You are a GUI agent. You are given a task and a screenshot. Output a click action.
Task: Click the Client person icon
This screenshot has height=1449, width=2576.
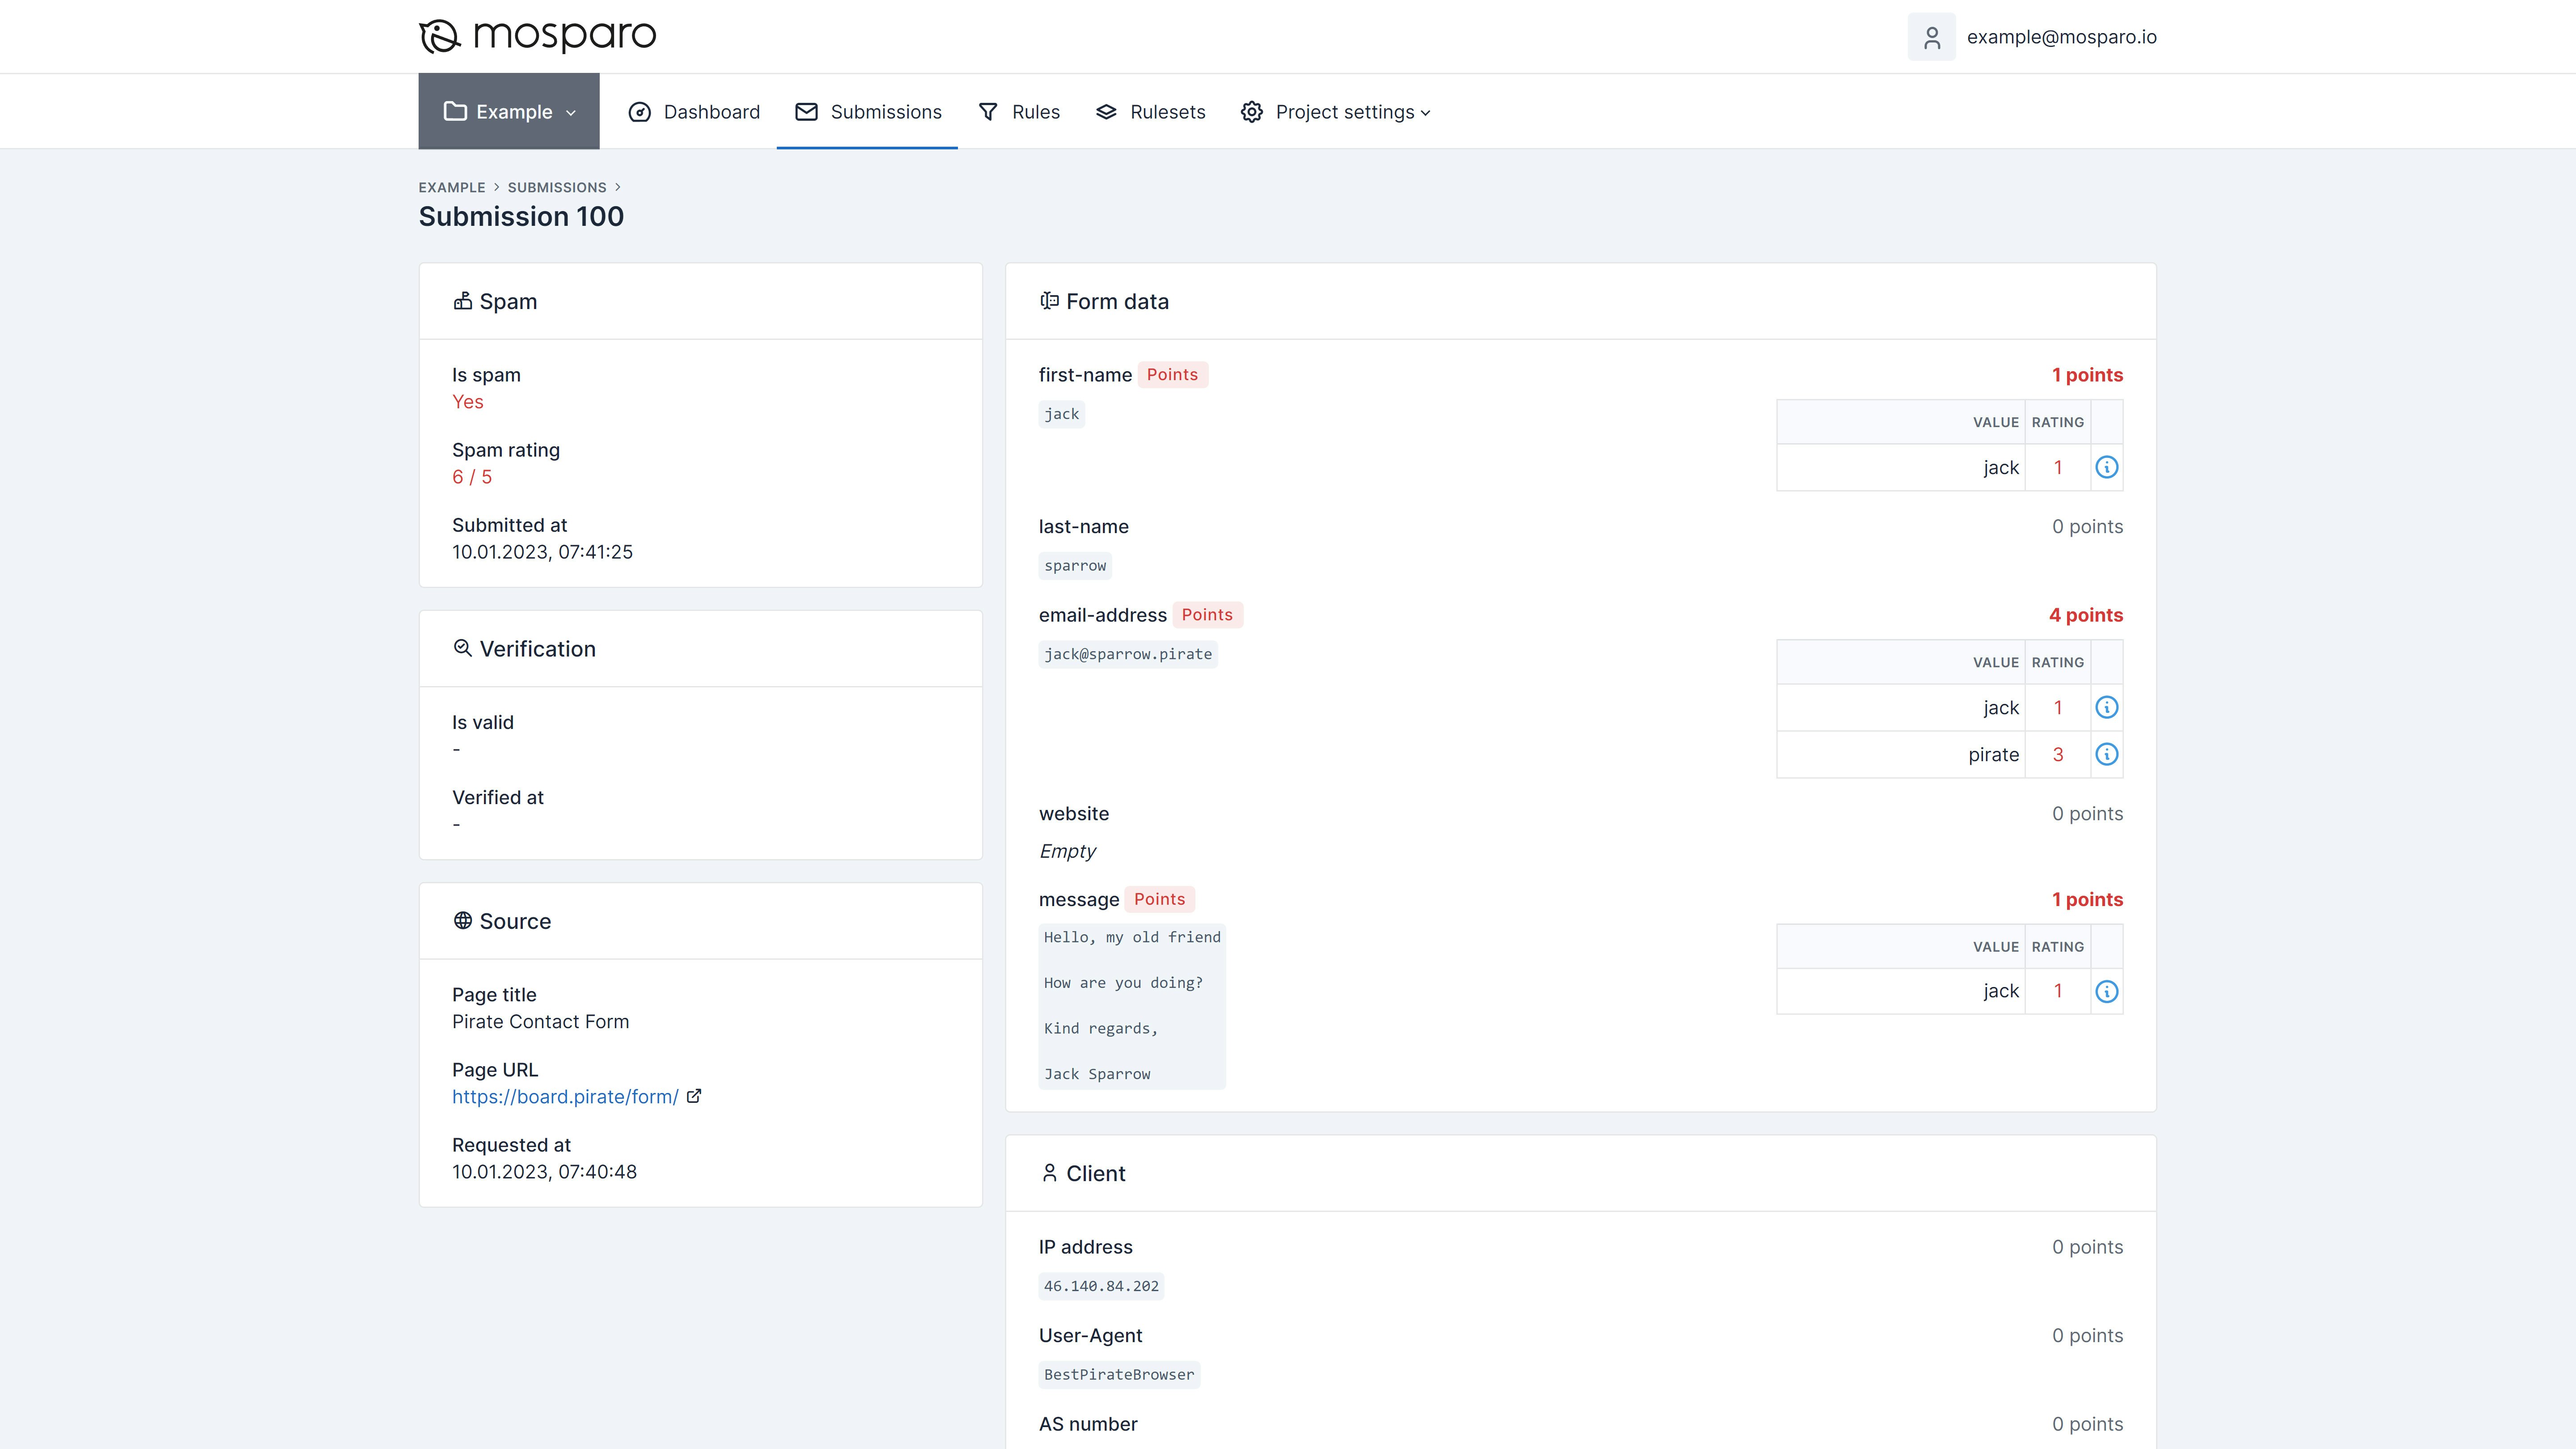tap(1049, 1173)
